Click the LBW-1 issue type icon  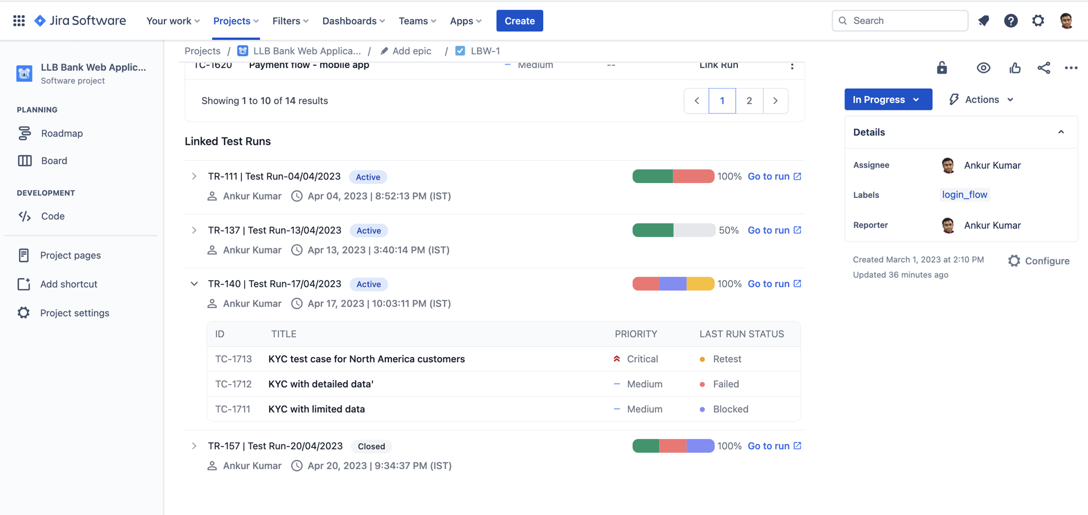click(x=460, y=51)
